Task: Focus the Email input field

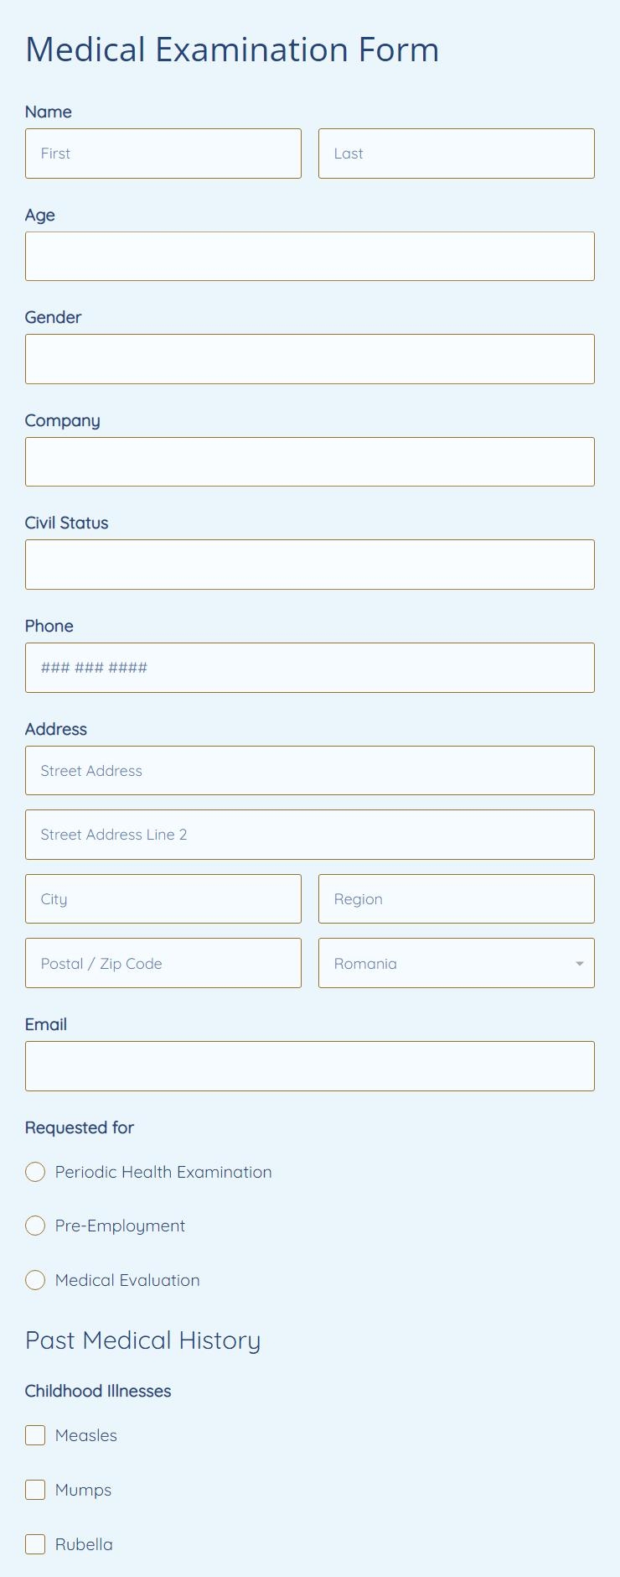Action: coord(310,1065)
